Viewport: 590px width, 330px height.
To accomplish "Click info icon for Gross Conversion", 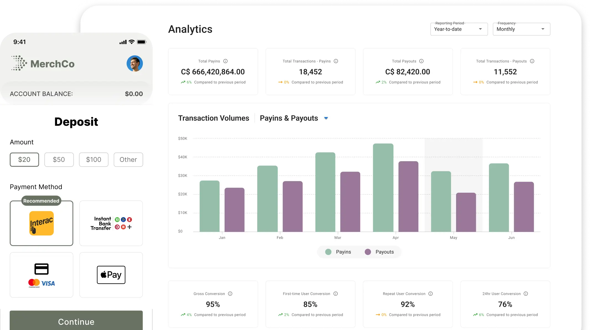I will pyautogui.click(x=230, y=294).
